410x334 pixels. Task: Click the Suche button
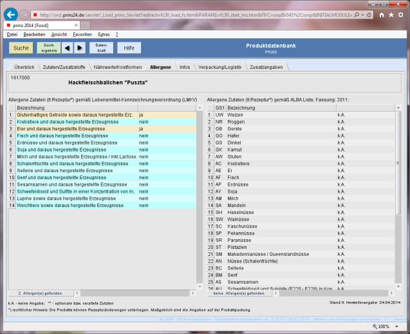21,48
